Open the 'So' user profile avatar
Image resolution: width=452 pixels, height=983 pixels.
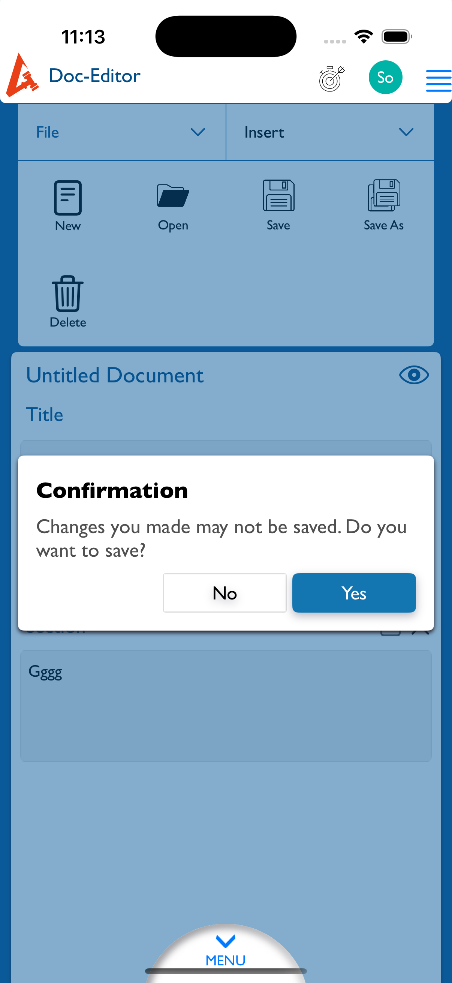tap(385, 78)
